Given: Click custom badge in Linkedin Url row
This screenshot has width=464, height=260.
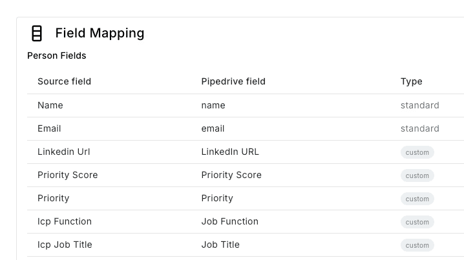Looking at the screenshot, I should (x=417, y=152).
